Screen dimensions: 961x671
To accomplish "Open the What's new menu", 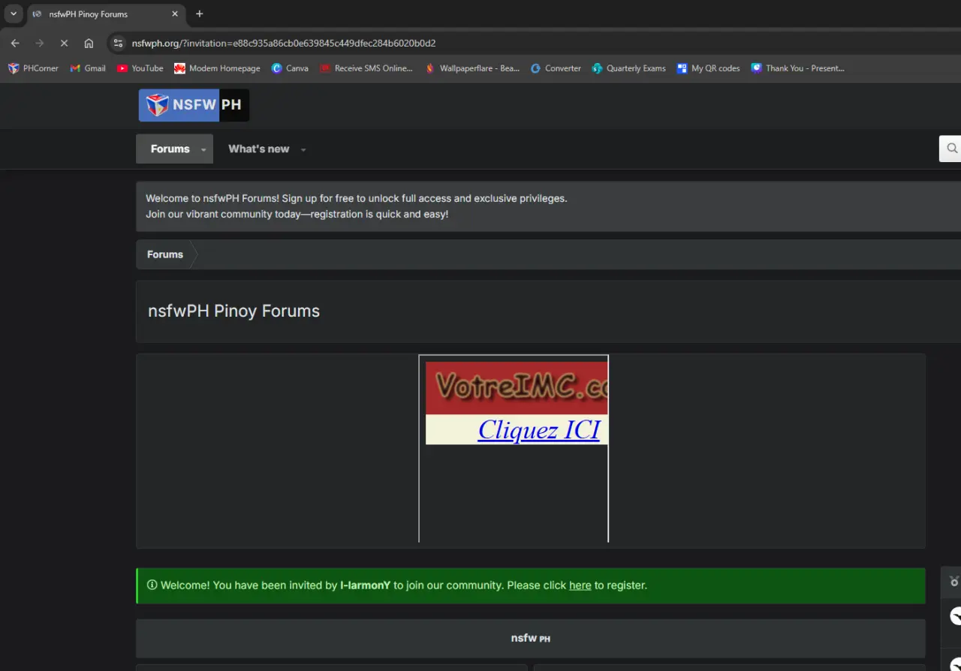I will pos(258,149).
